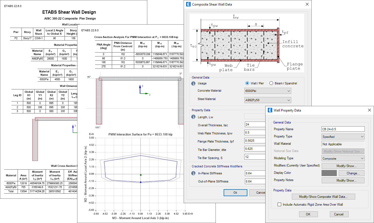The height and width of the screenshot is (223, 374).
Task: Click the Cracked Concrete Stiffness Modifiers group label
Action: 217,166
